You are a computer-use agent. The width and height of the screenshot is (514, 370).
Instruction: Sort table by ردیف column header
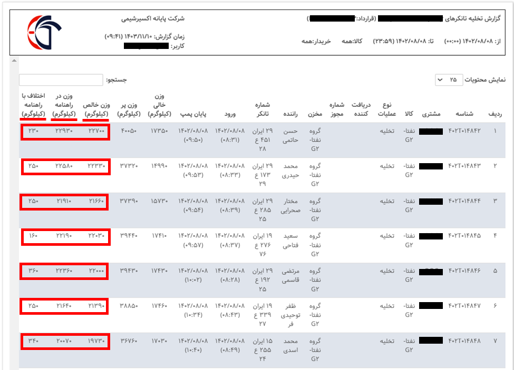point(496,114)
